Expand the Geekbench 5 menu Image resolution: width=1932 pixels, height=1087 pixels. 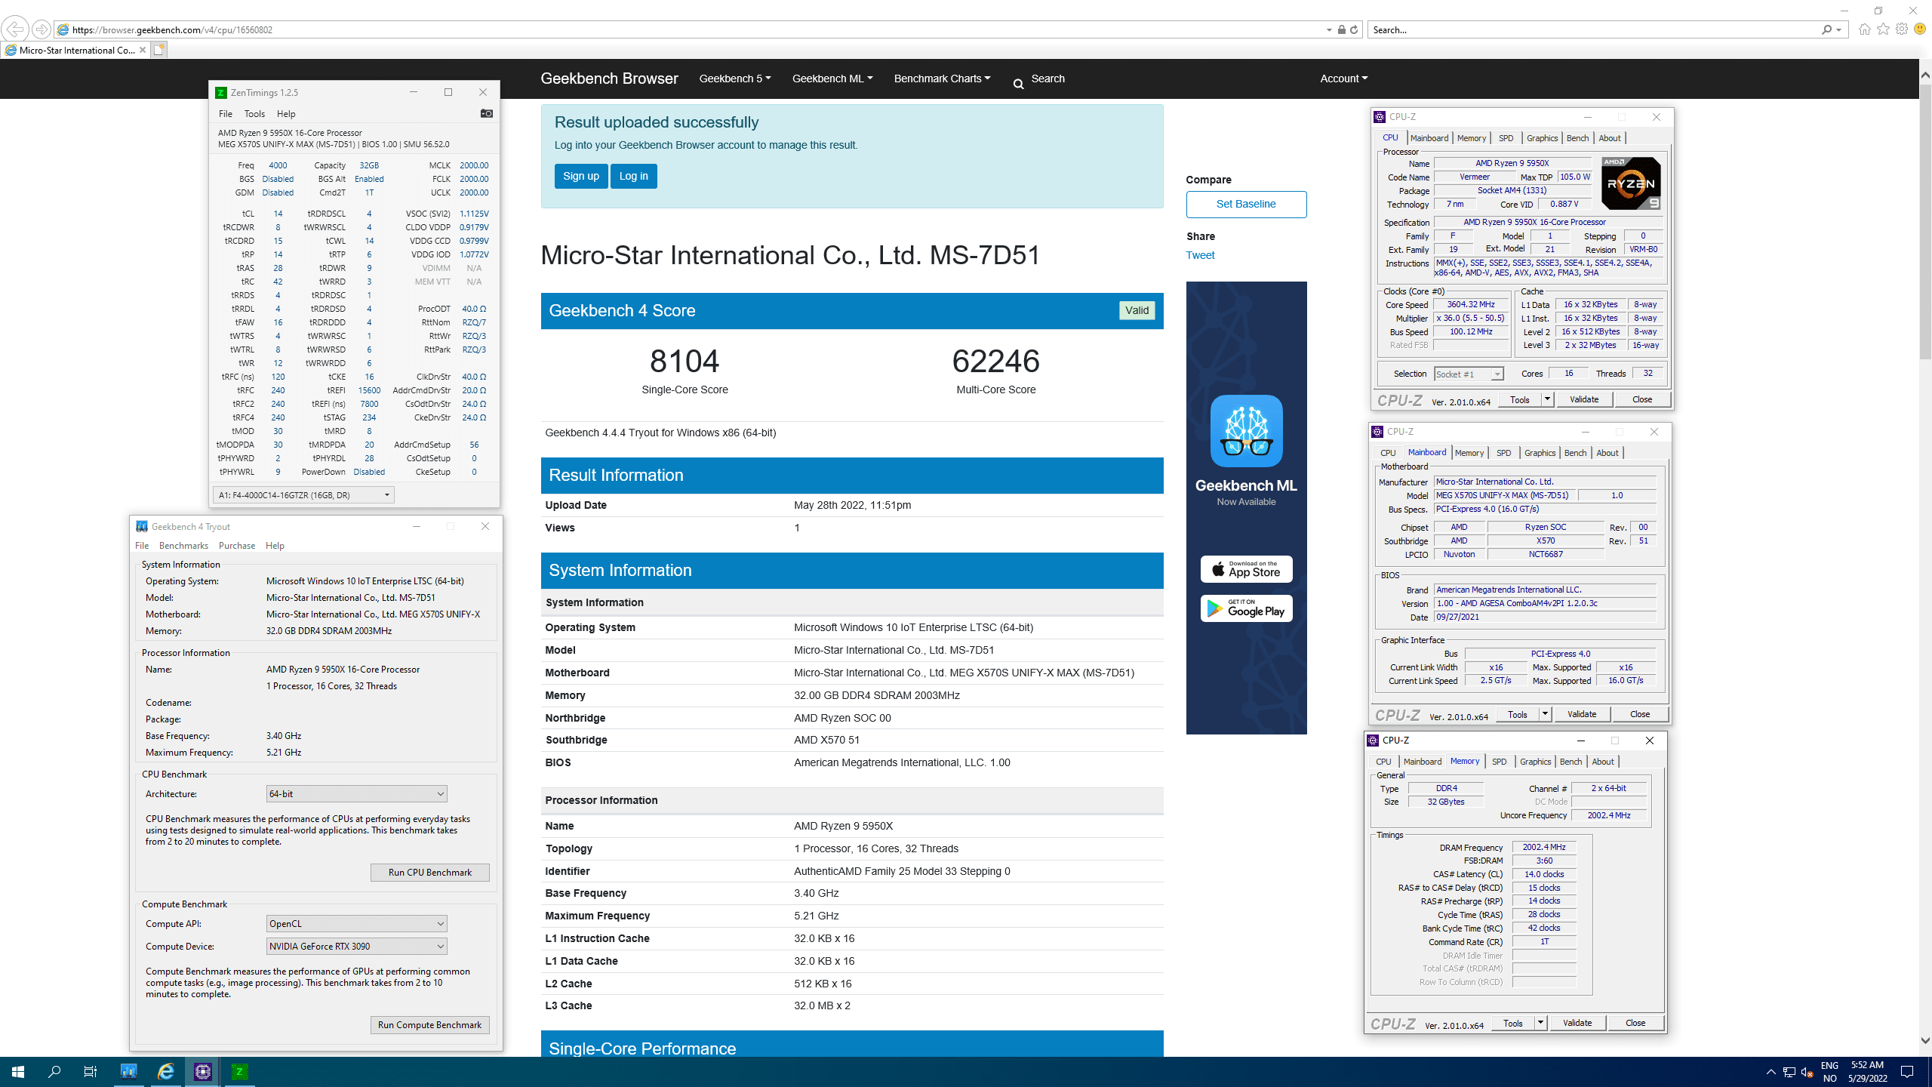734,79
